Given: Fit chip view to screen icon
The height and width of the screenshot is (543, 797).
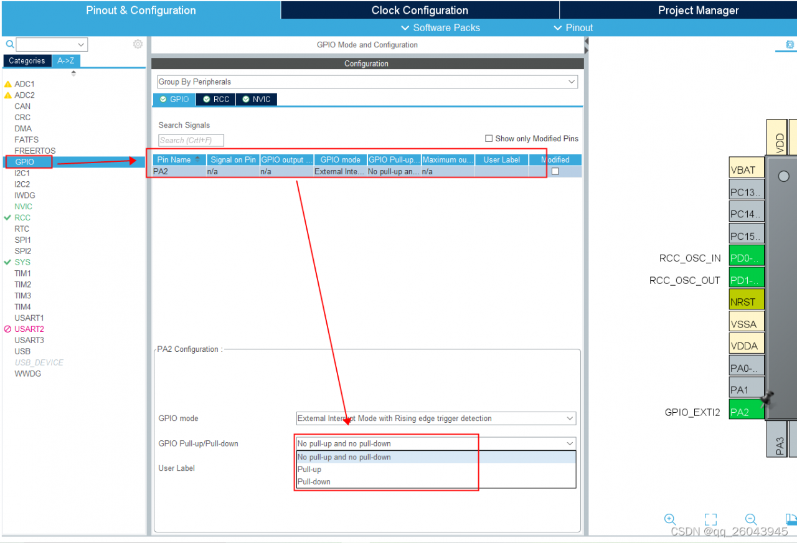Looking at the screenshot, I should pos(710,519).
